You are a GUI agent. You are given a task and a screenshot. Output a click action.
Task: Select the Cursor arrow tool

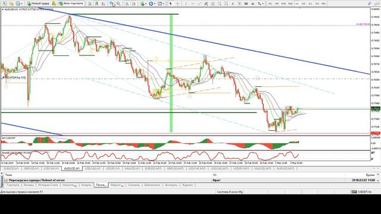[170, 4]
